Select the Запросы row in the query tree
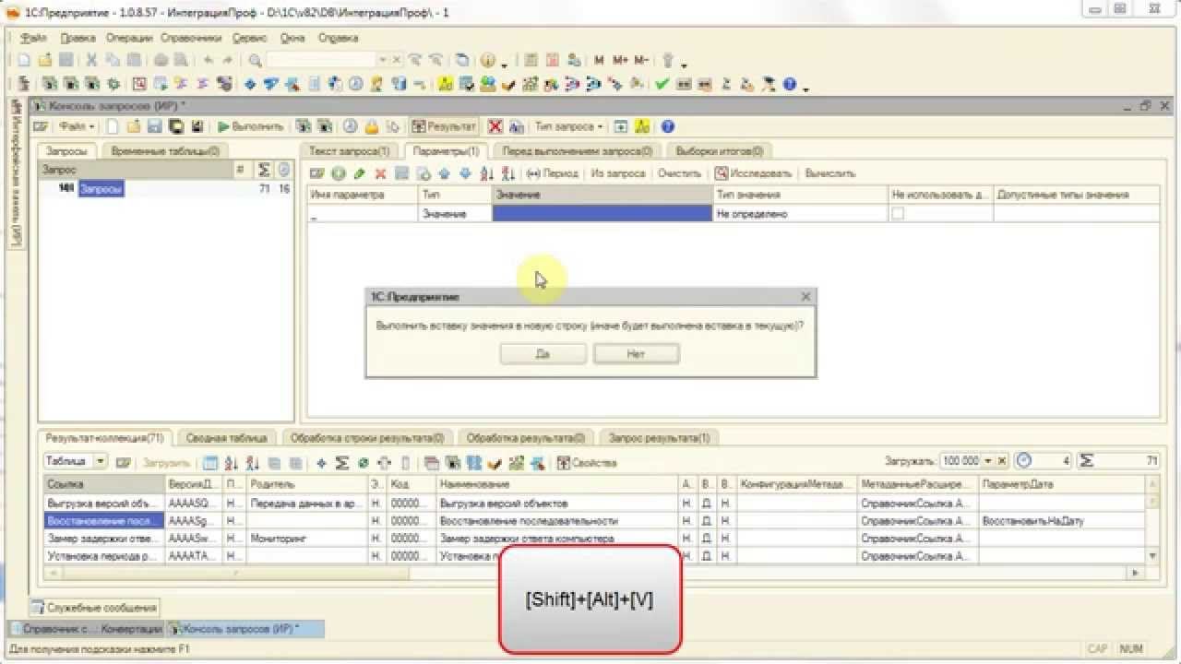Viewport: 1181px width, 664px height. 101,189
